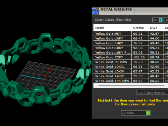This screenshot has height=126, width=168.
Task: Toggle the GV switch
Action: (x=157, y=20)
